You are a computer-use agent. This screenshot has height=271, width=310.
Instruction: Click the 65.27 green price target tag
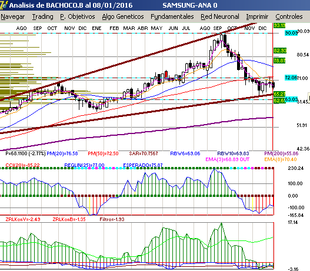click(279, 94)
